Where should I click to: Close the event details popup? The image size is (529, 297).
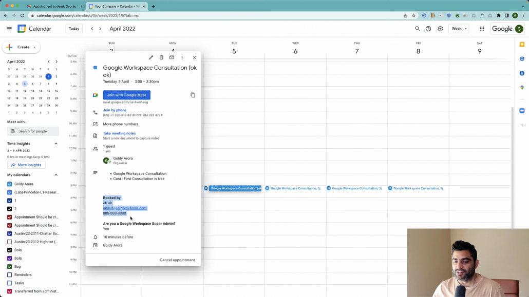pyautogui.click(x=194, y=57)
